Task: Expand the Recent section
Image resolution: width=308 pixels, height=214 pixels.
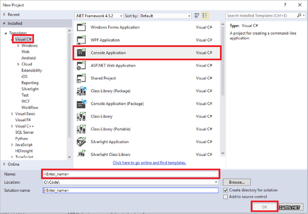Action: pyautogui.click(x=4, y=15)
